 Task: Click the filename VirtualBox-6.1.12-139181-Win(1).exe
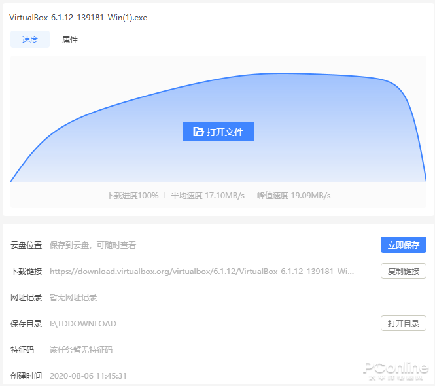click(x=78, y=18)
